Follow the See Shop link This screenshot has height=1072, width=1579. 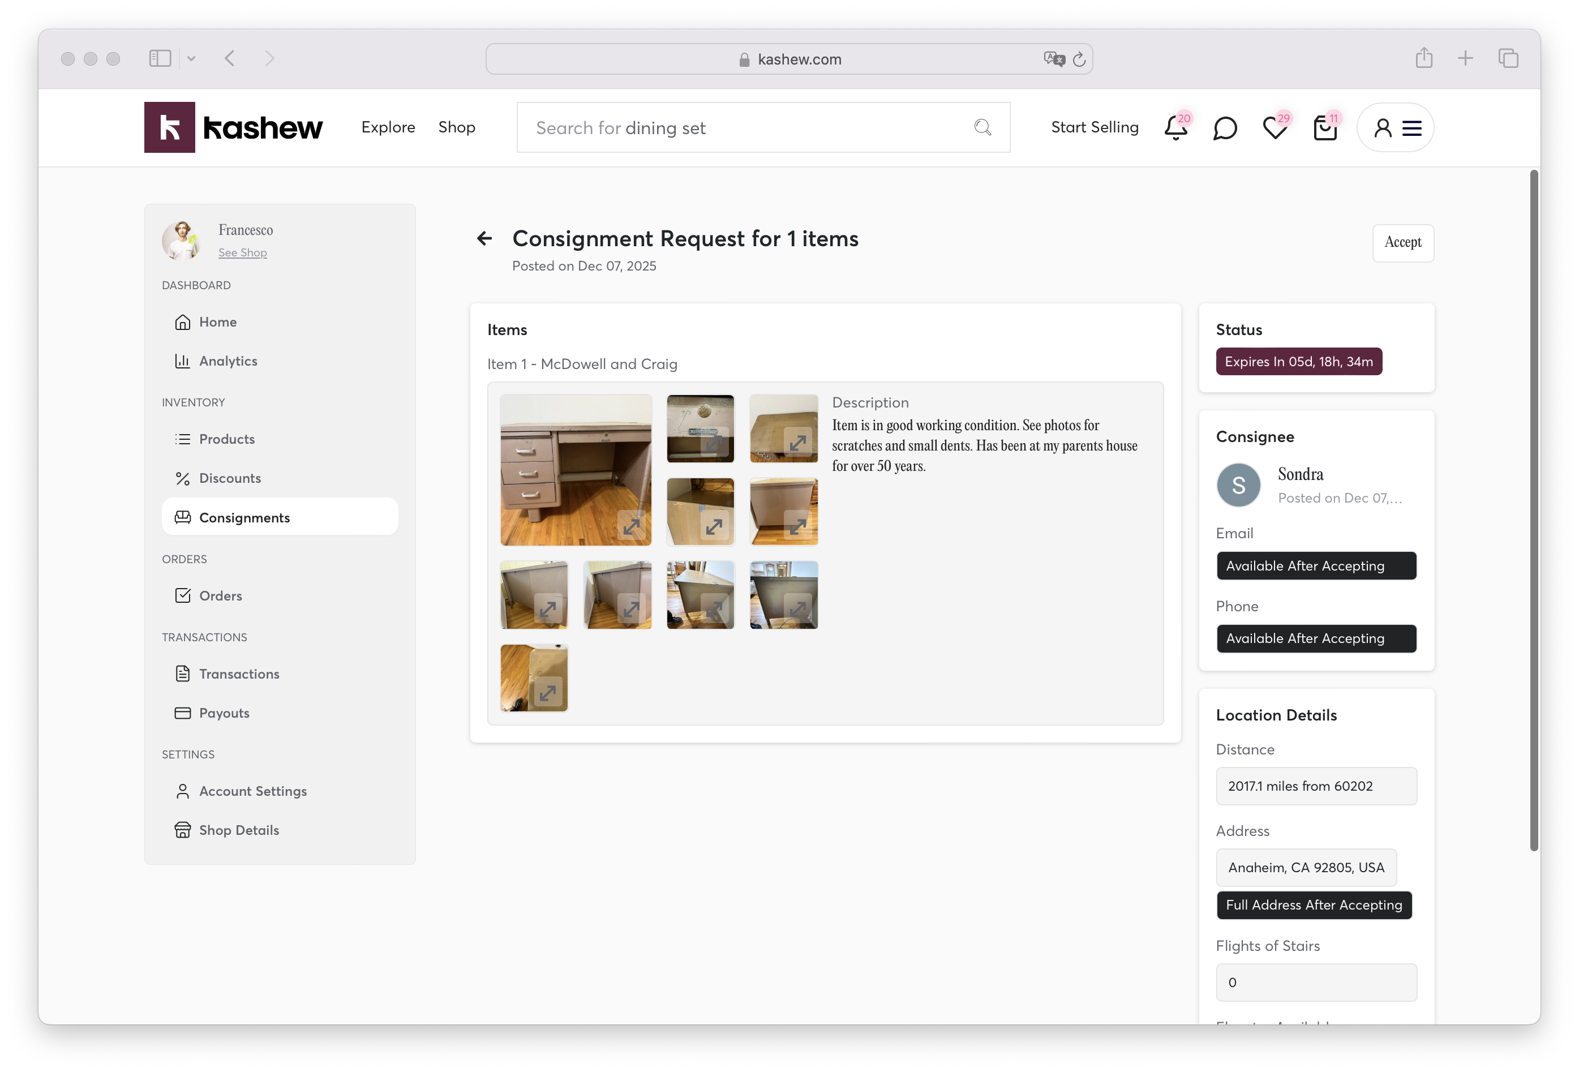point(242,252)
